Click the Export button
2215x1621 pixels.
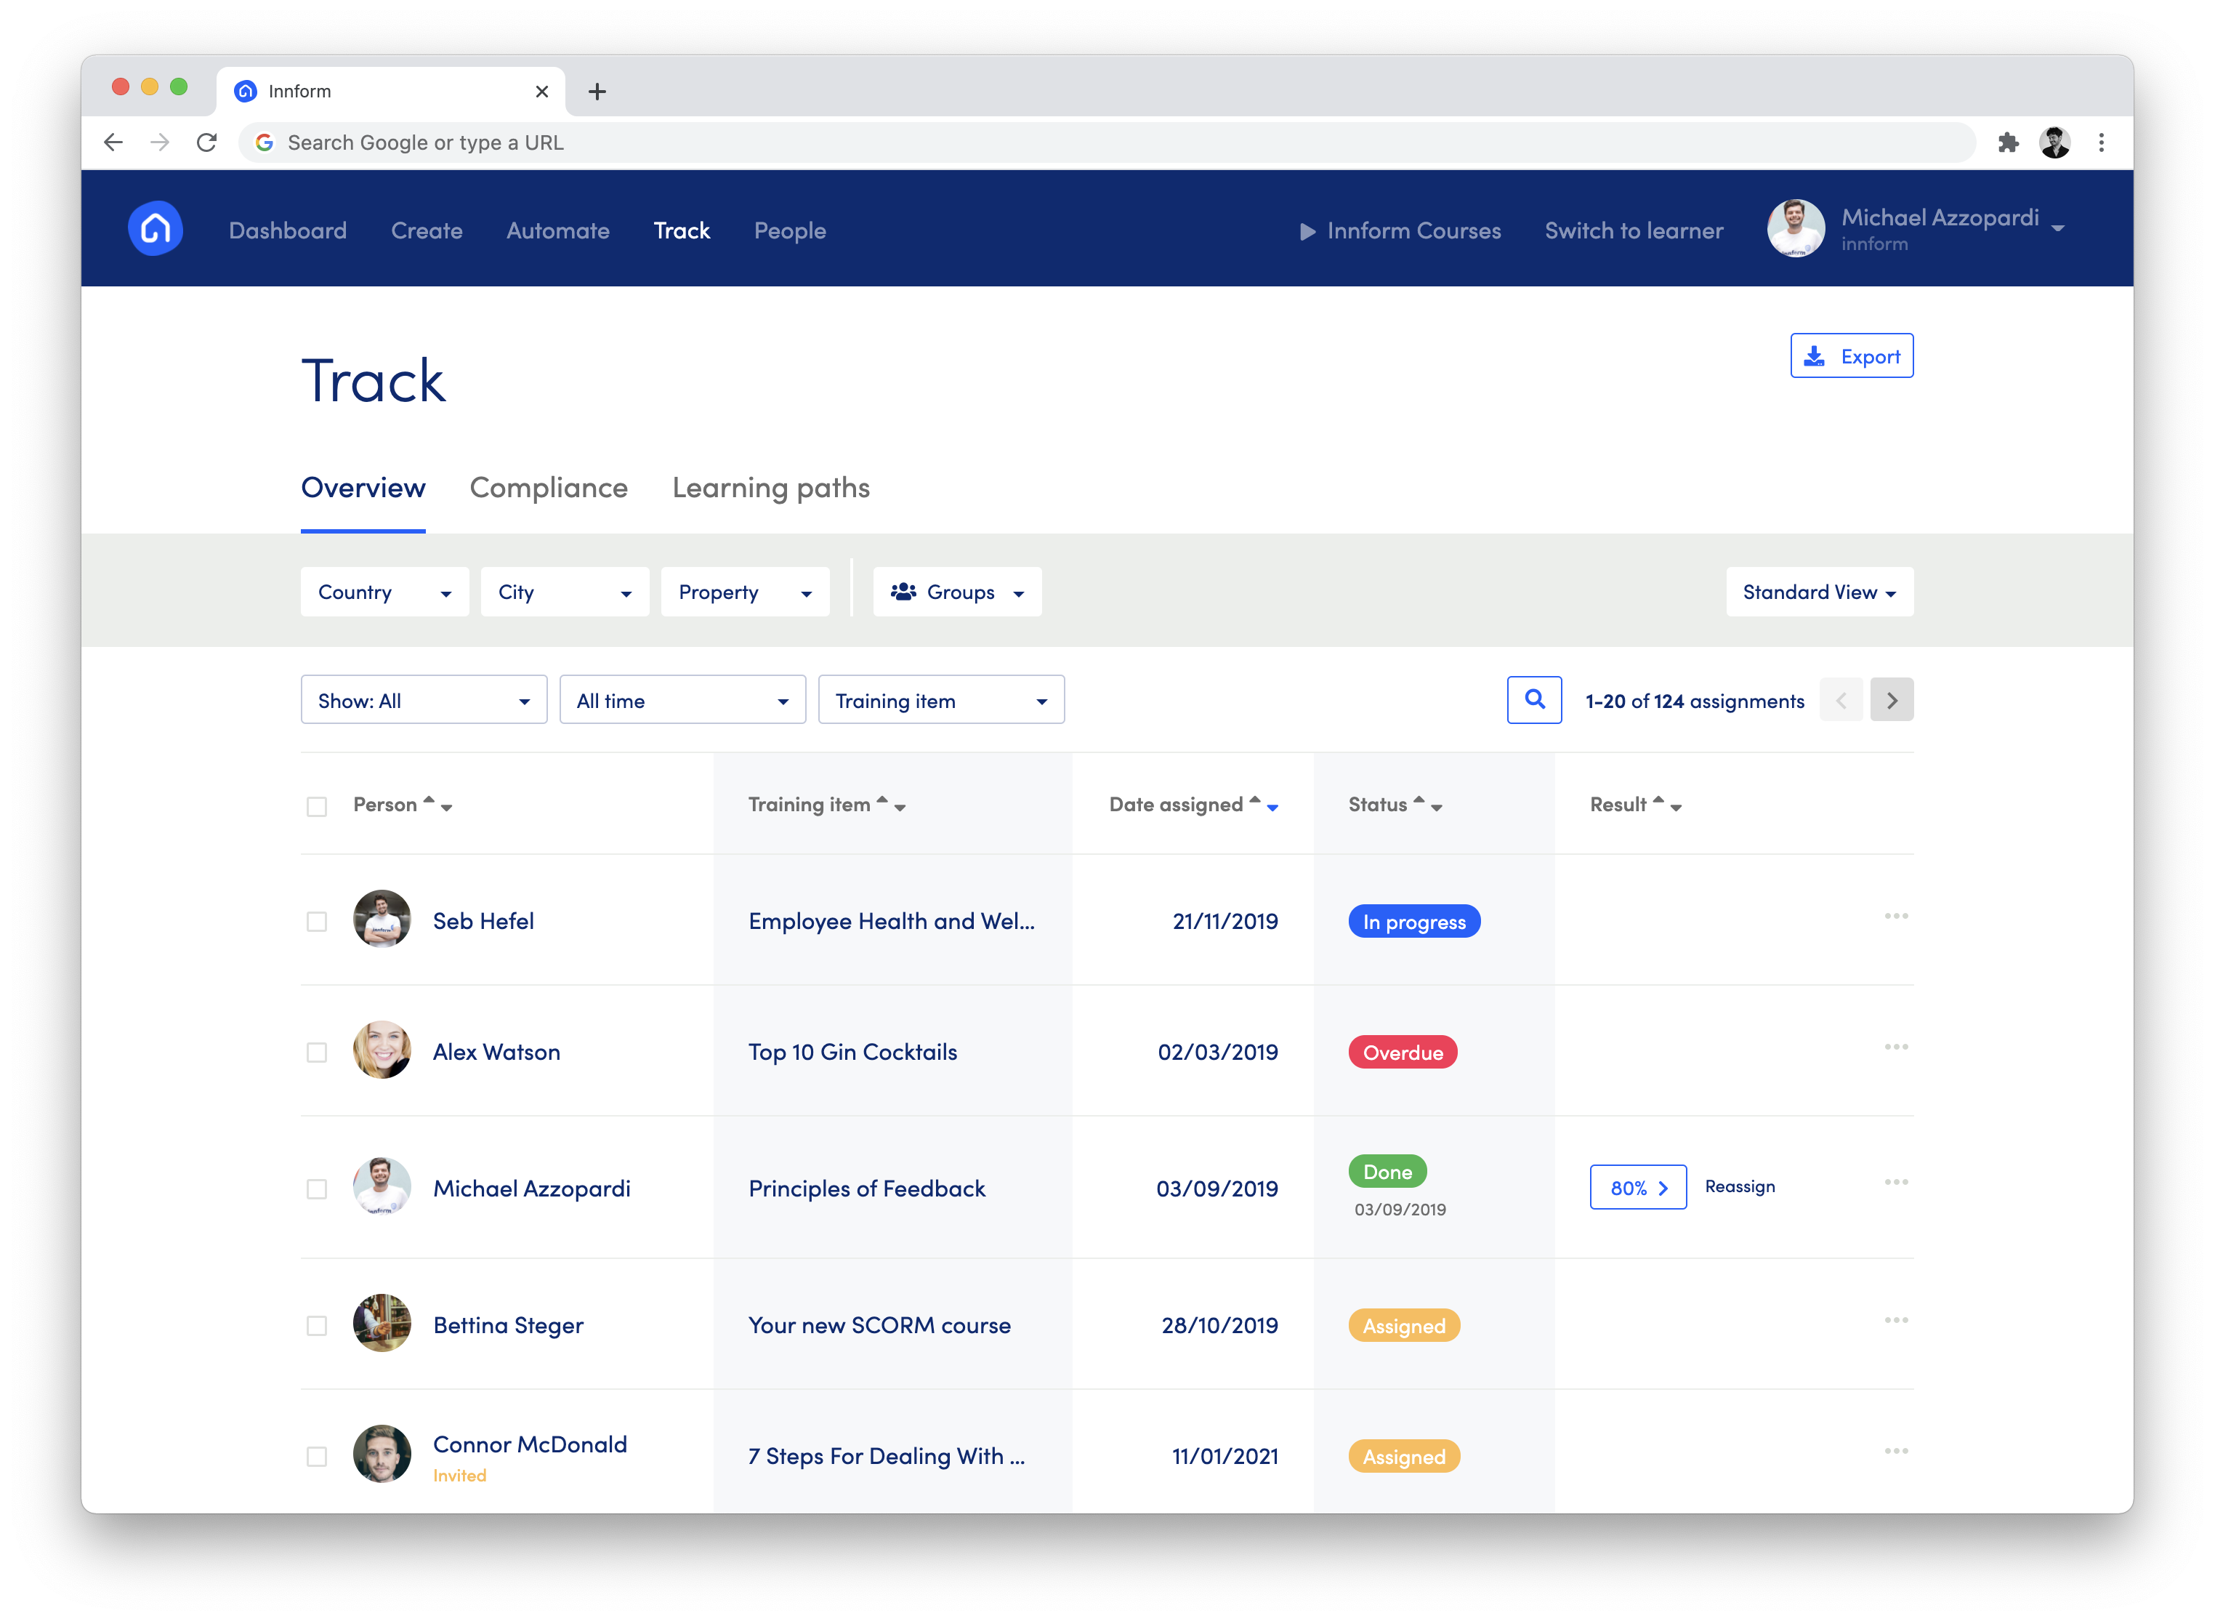click(1850, 356)
